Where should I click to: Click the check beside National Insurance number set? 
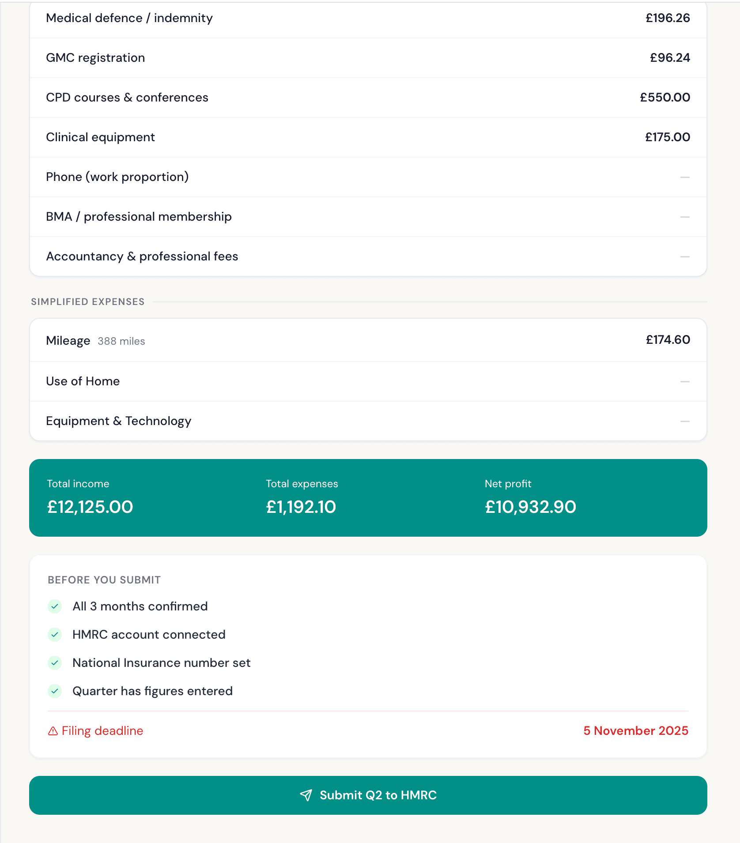pos(54,663)
